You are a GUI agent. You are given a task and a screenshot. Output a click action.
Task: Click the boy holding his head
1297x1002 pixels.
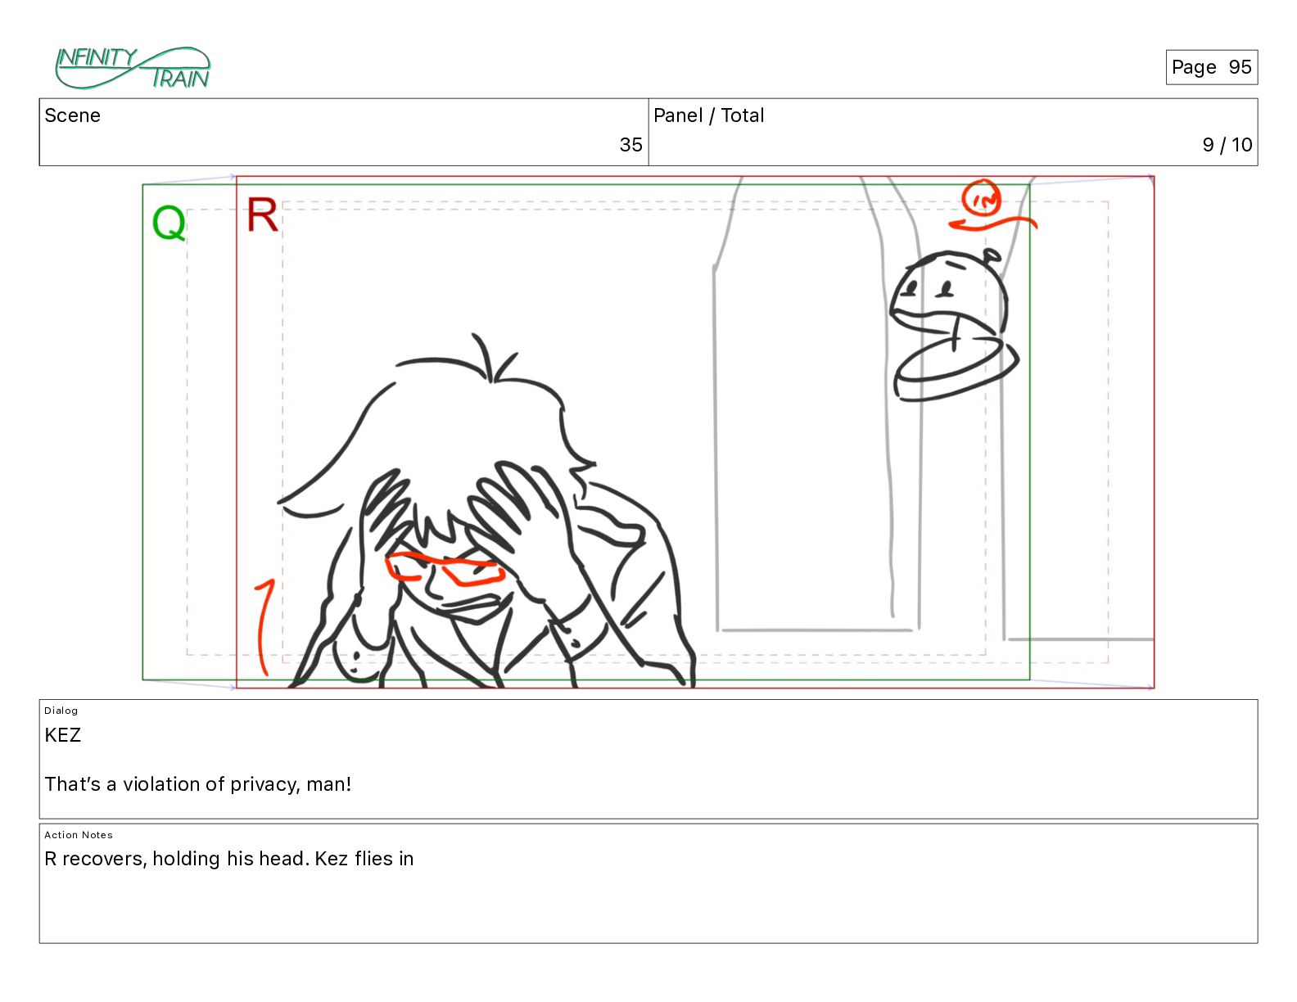click(x=487, y=512)
